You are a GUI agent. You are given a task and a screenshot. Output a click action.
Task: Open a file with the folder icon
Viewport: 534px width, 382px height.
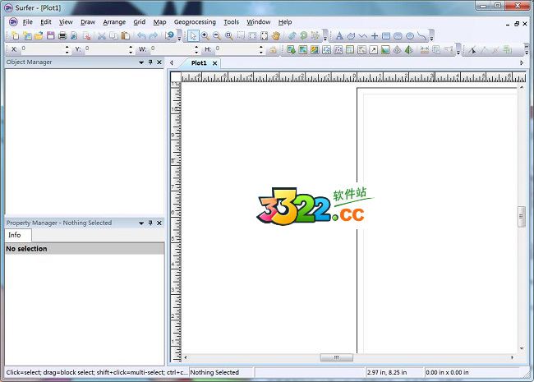(39, 35)
